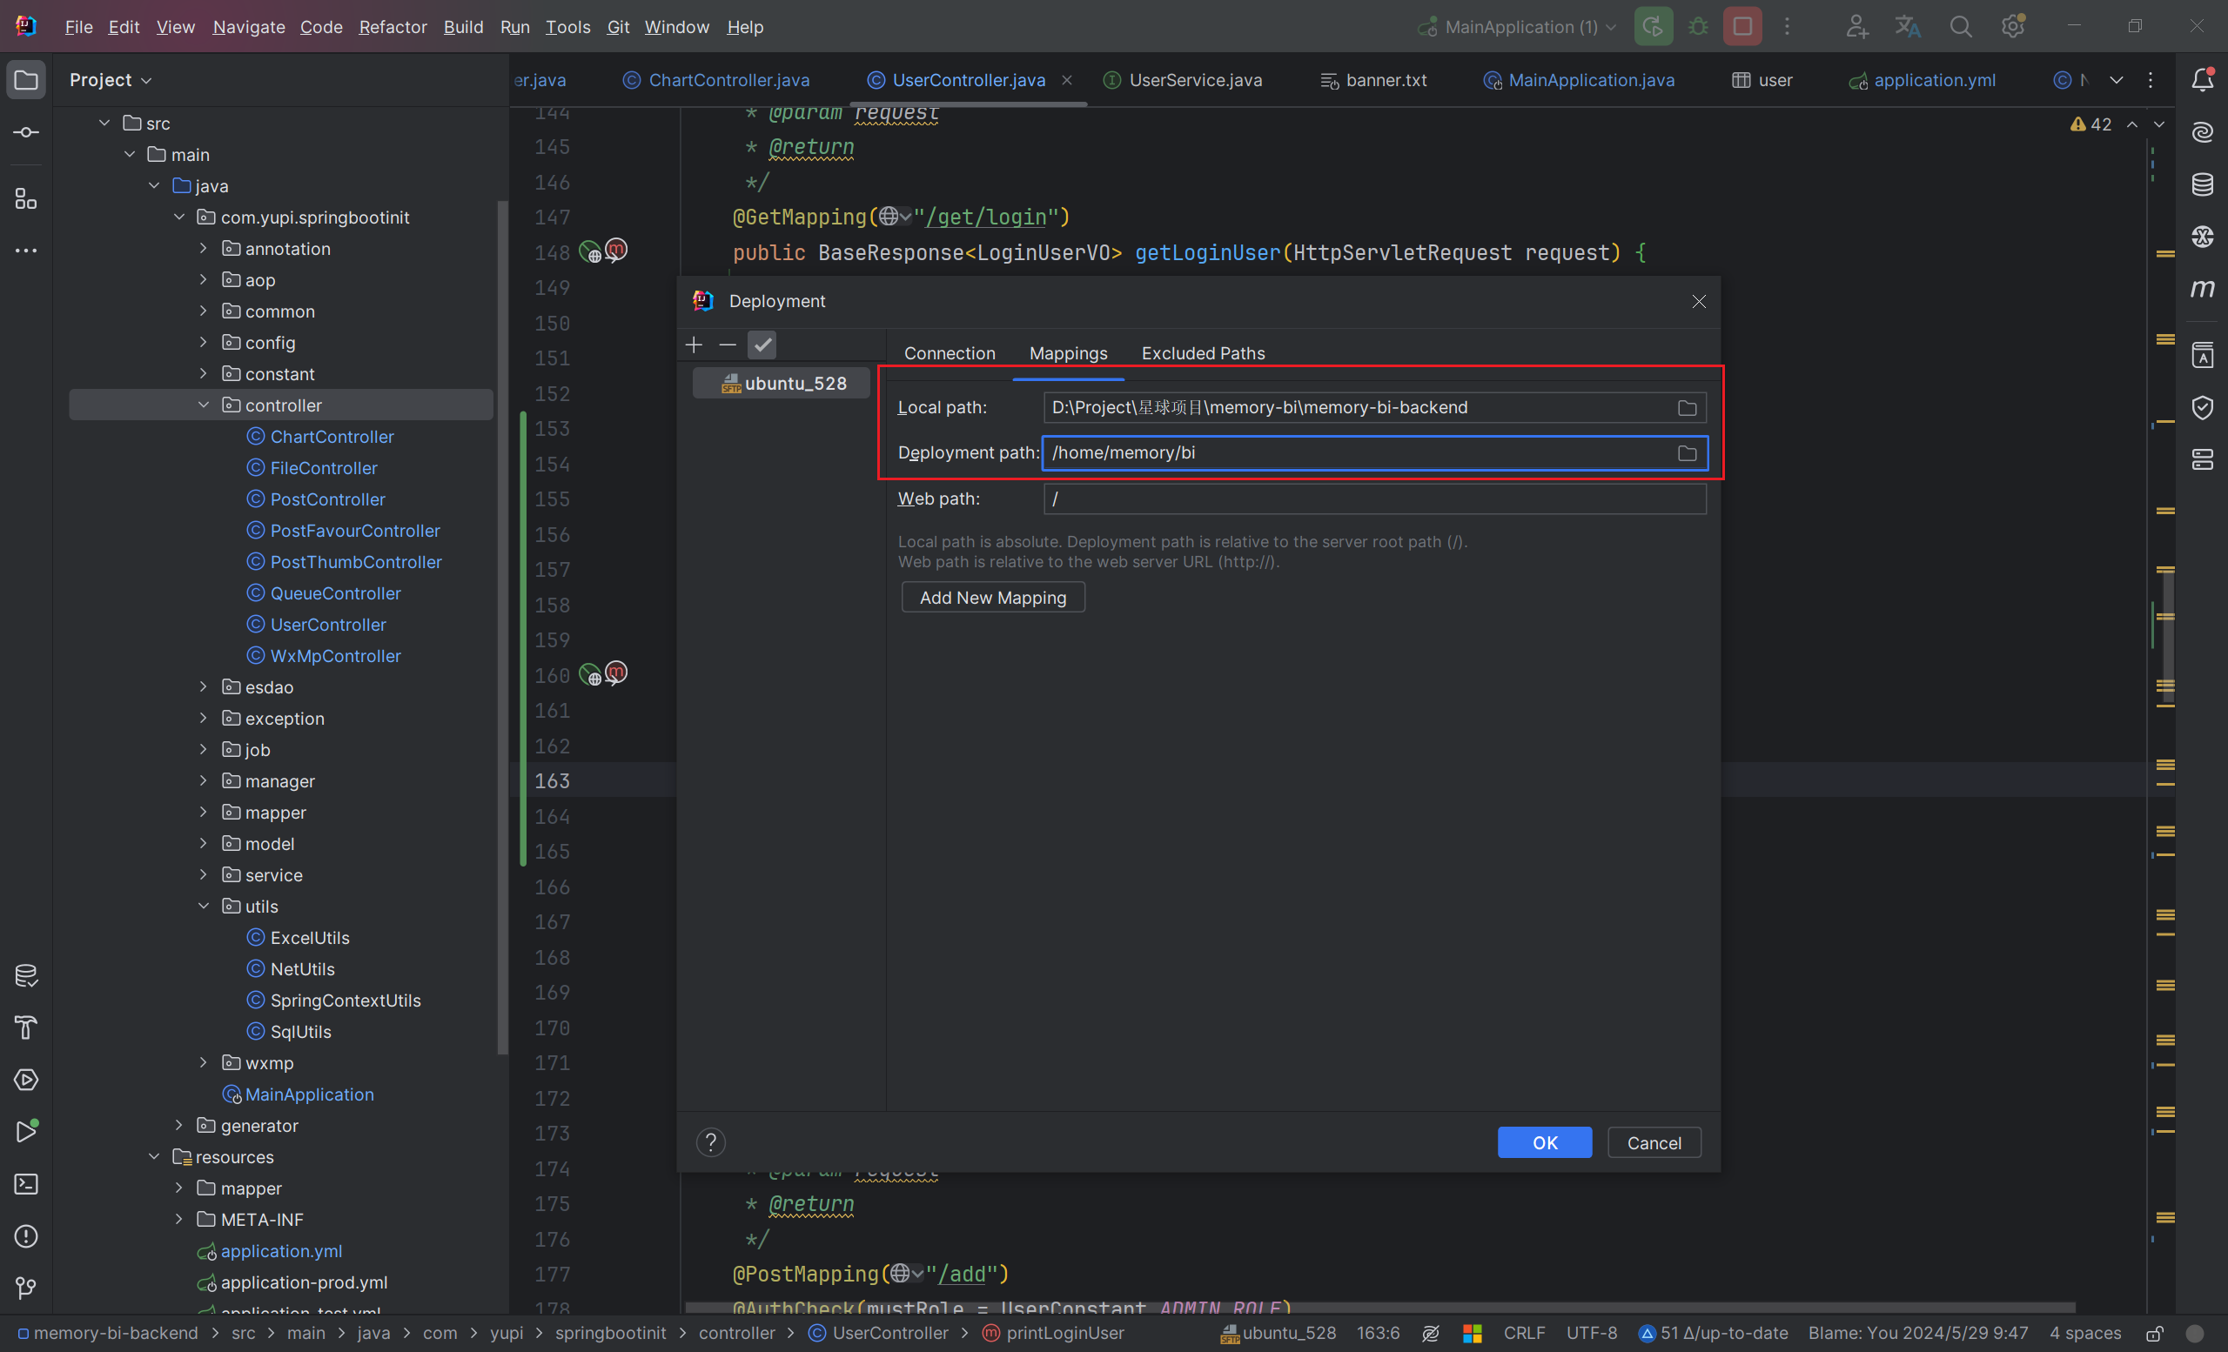The width and height of the screenshot is (2228, 1352).
Task: Click the folder browse icon for Deployment path
Action: (x=1687, y=453)
